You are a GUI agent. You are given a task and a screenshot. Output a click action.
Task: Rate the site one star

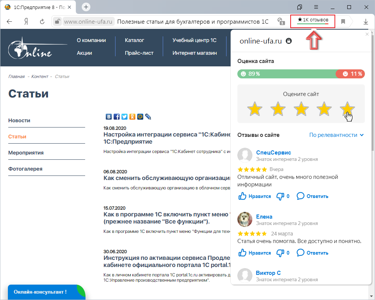point(255,109)
